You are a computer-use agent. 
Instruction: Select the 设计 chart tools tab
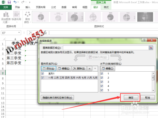96,7
